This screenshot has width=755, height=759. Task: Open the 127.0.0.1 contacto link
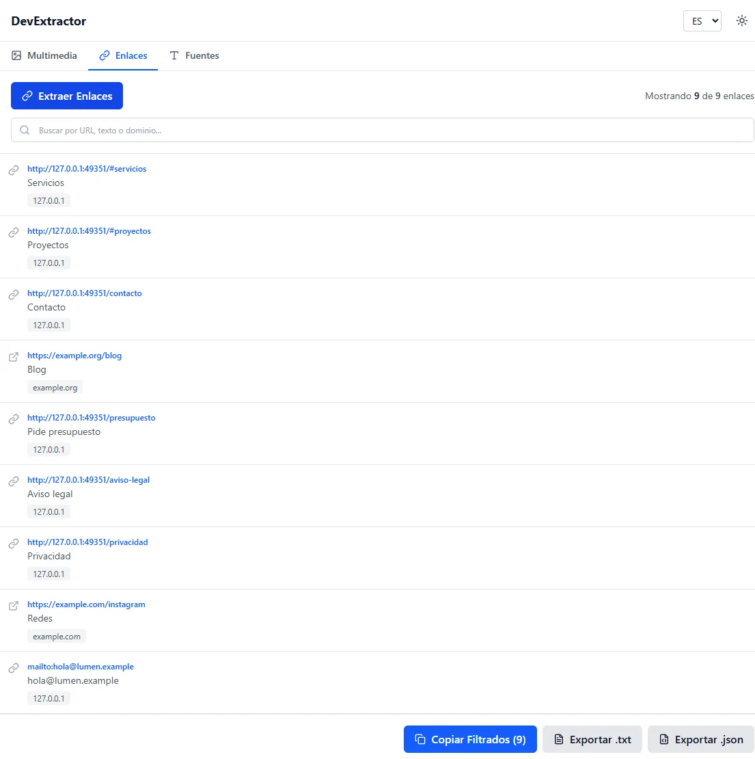[x=85, y=293]
